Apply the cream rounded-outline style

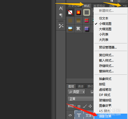pyautogui.click(x=87, y=13)
